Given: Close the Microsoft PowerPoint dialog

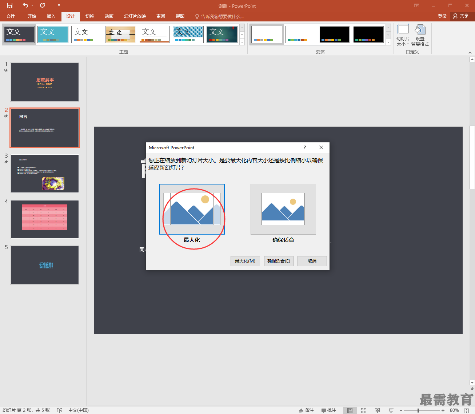Looking at the screenshot, I should pyautogui.click(x=321, y=147).
